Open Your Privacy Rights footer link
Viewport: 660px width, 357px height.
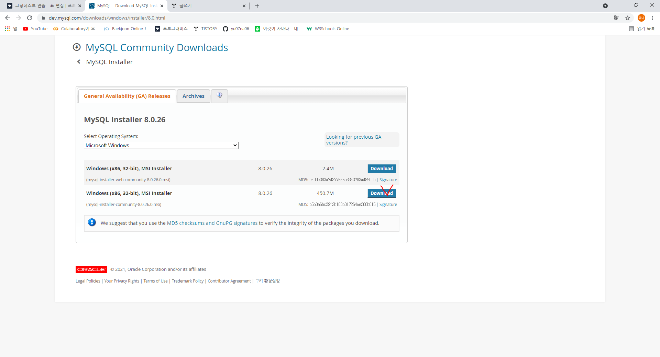click(122, 281)
